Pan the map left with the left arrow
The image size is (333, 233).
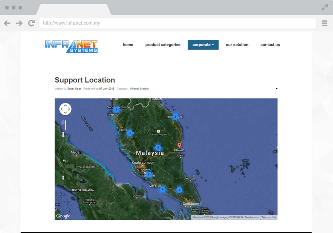coord(62,109)
